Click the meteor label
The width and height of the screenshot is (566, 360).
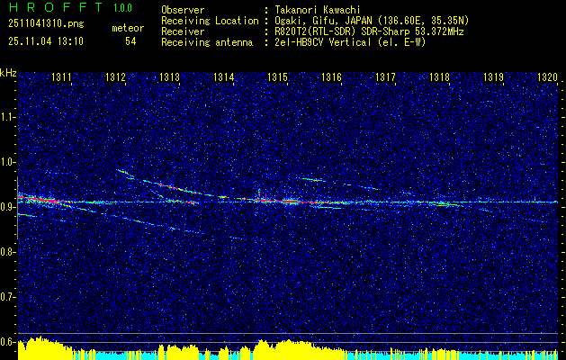128,28
